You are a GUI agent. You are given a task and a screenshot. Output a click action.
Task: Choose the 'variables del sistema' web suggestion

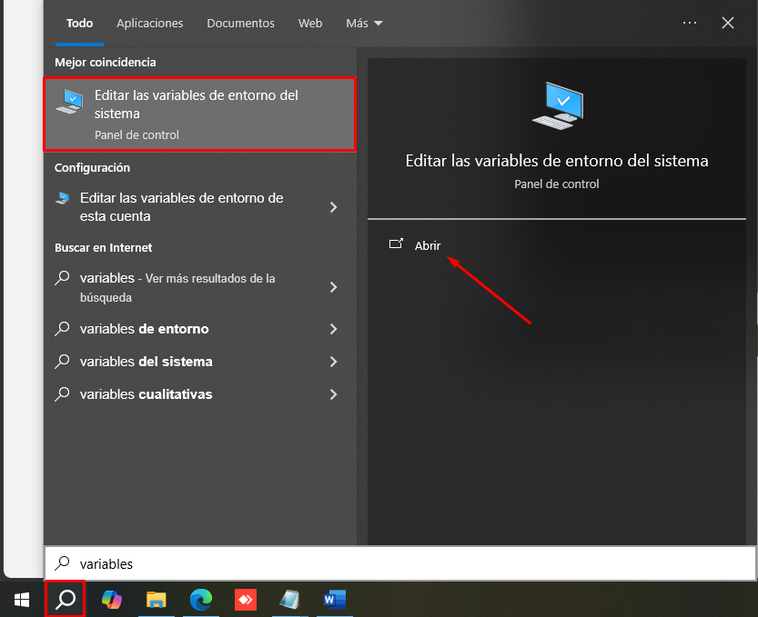[x=146, y=362]
